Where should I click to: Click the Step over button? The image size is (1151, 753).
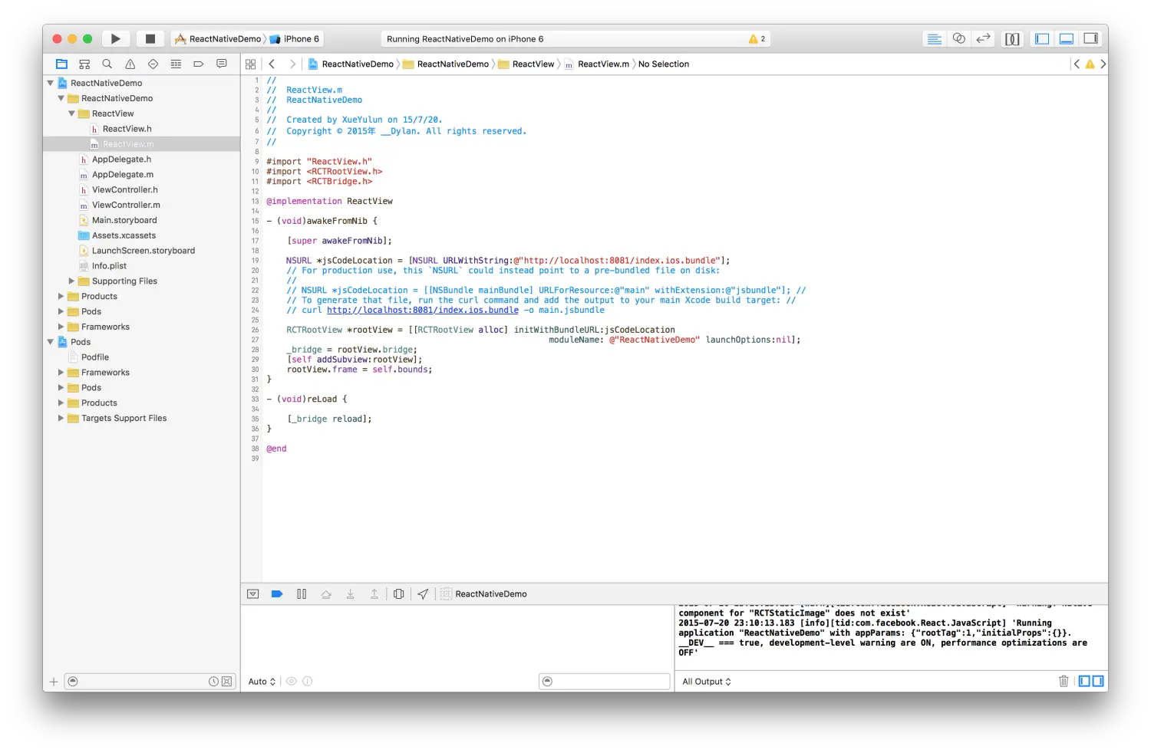pyautogui.click(x=326, y=594)
